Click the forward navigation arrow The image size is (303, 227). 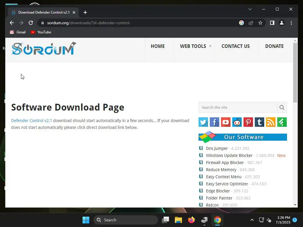tap(21, 23)
